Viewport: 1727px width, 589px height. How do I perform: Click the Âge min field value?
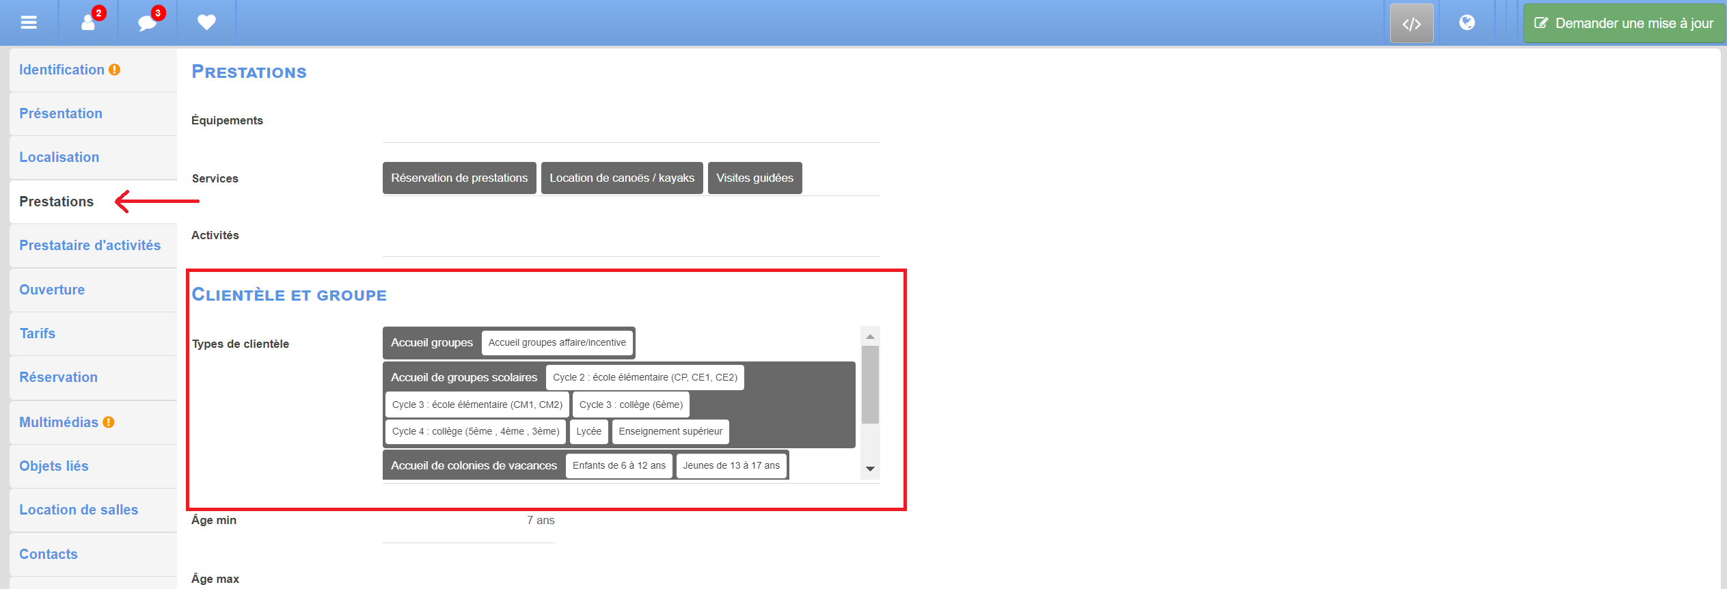[x=540, y=521]
